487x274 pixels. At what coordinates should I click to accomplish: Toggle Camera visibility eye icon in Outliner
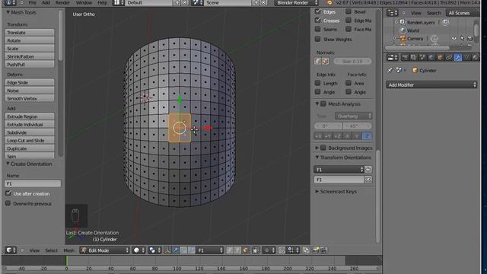tap(454, 39)
